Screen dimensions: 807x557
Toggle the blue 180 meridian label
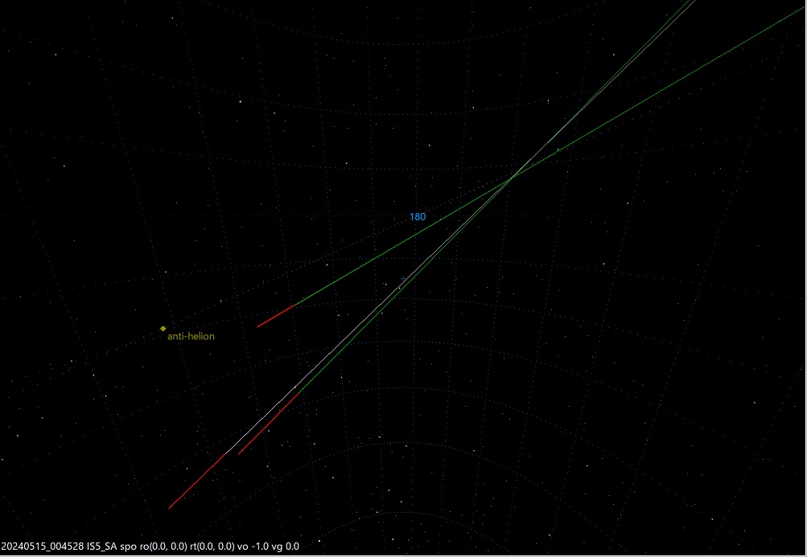click(418, 216)
